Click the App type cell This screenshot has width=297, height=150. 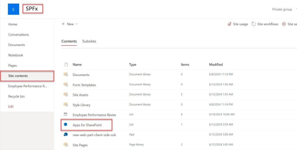tap(132, 134)
